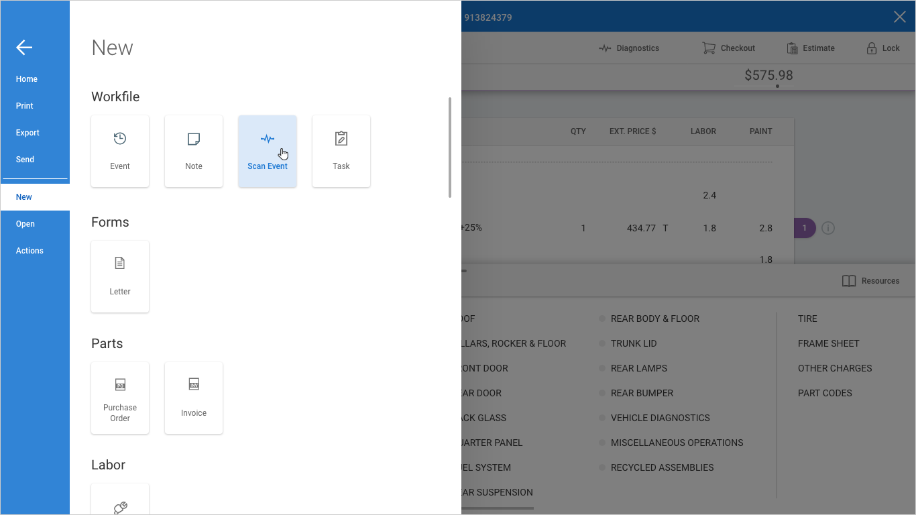Click the Parts section heading

[x=107, y=343]
